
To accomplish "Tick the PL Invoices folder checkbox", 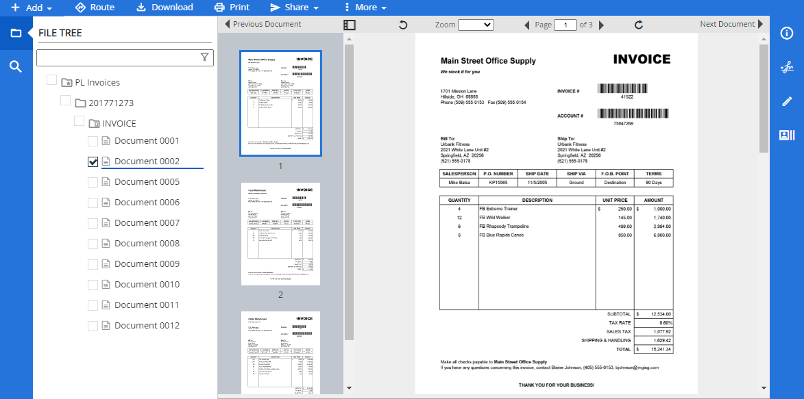I will tap(51, 80).
